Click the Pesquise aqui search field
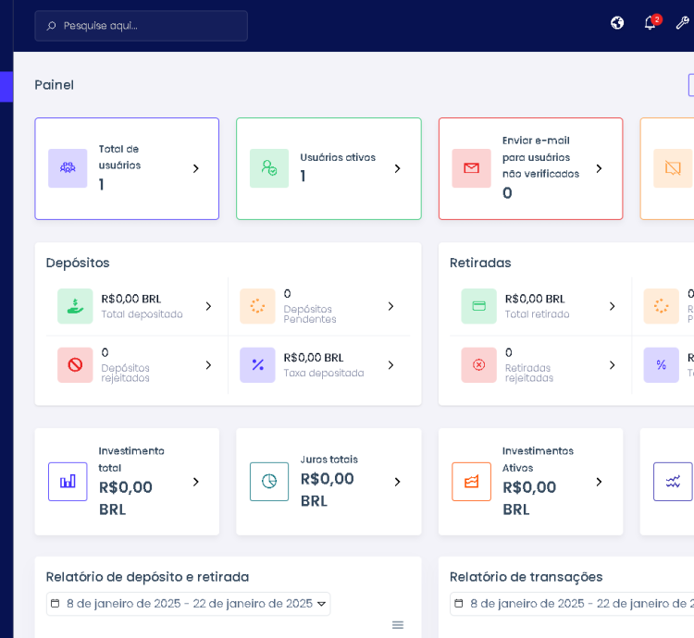This screenshot has height=638, width=694. pyautogui.click(x=142, y=26)
